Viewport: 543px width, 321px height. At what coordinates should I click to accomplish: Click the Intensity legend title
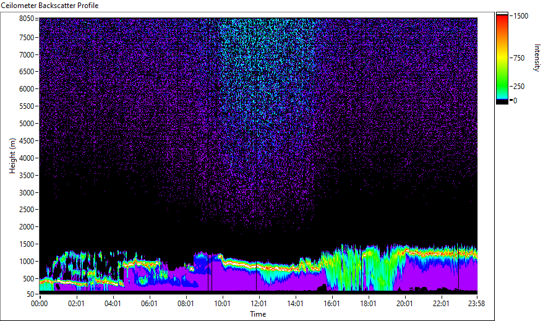point(537,58)
